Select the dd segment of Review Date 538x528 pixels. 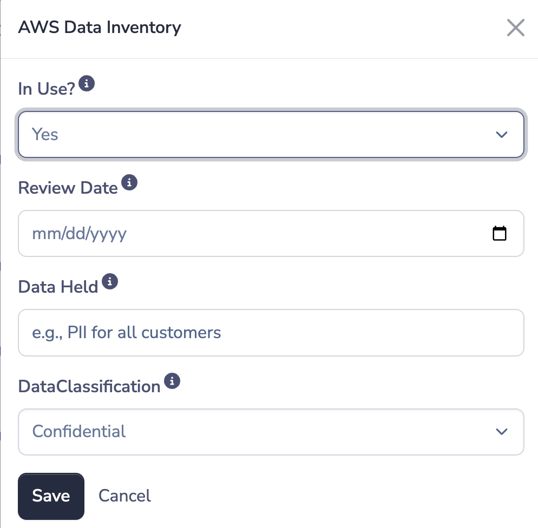coord(74,234)
